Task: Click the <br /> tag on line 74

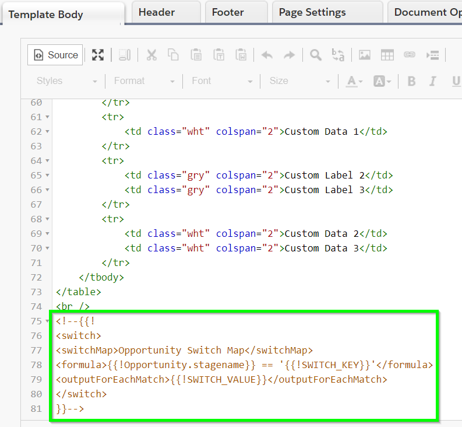Action: pos(72,307)
